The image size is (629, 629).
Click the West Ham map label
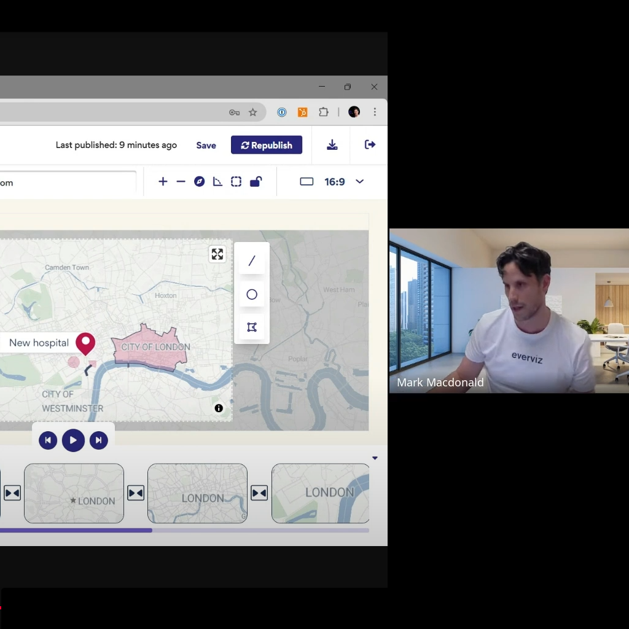pyautogui.click(x=339, y=290)
